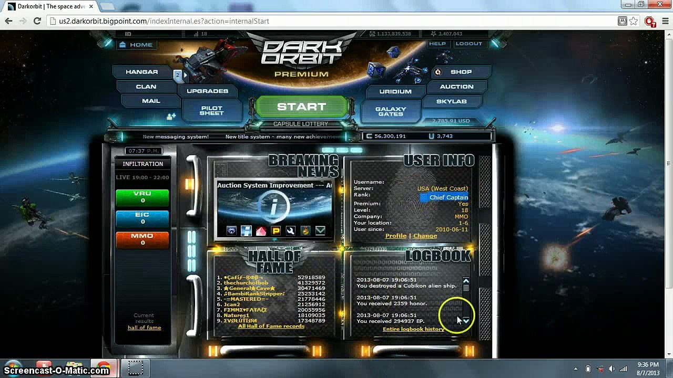Click the hangar slot 2 badge
Image resolution: width=673 pixels, height=378 pixels.
point(178,75)
